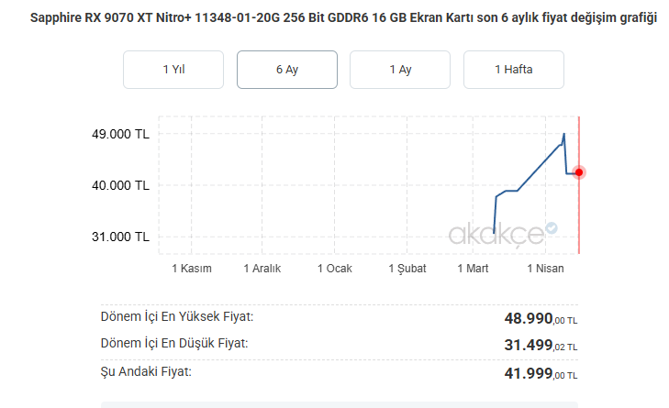Switch to the 6 Ay range

pos(287,70)
